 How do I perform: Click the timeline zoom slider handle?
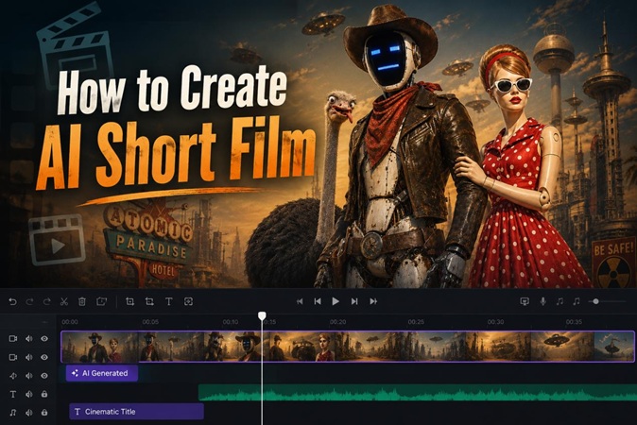pos(596,301)
